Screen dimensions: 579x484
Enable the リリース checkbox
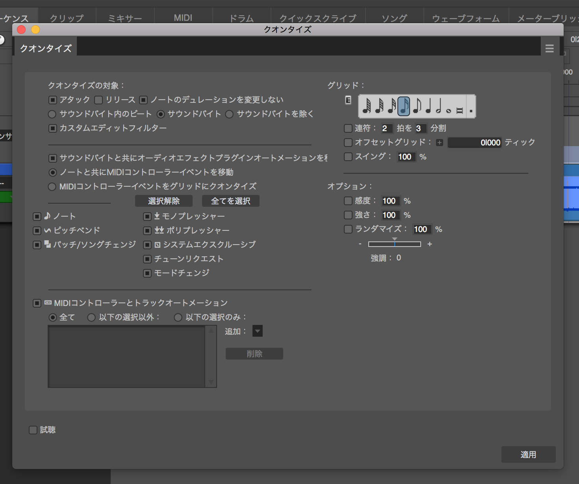point(98,100)
